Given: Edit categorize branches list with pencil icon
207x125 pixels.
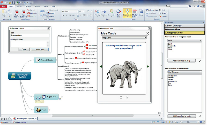Looking at the screenshot, I should tap(200, 61).
